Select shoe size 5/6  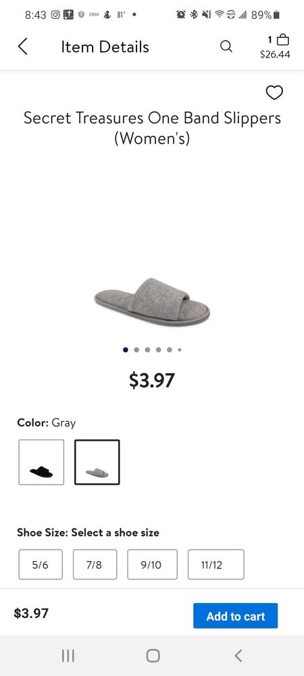[x=41, y=564]
